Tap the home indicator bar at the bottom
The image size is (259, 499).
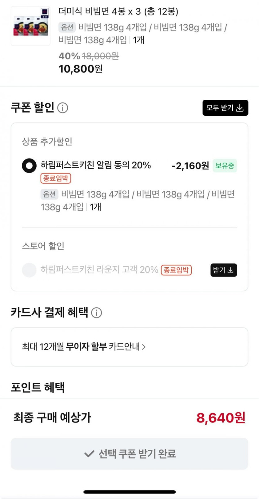pos(129,492)
